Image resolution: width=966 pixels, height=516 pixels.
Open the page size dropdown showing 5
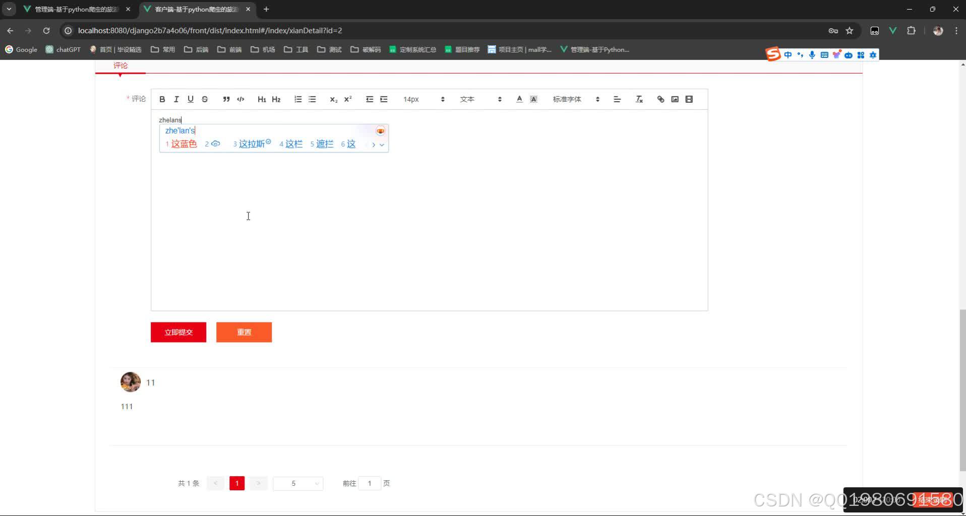[298, 483]
